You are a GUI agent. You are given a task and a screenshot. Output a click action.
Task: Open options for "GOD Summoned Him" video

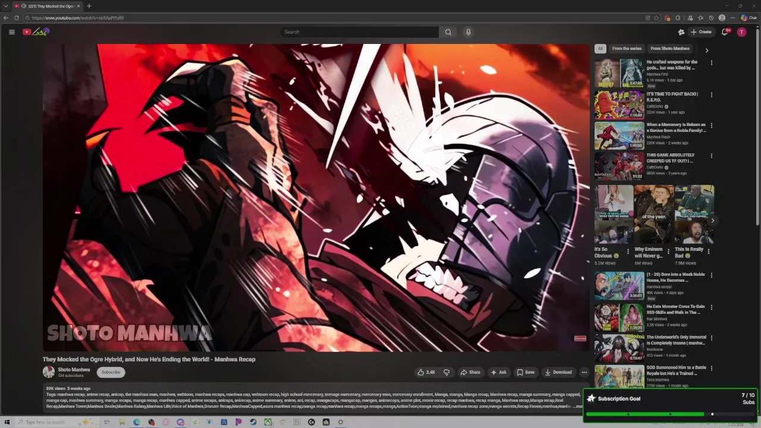pyautogui.click(x=711, y=368)
